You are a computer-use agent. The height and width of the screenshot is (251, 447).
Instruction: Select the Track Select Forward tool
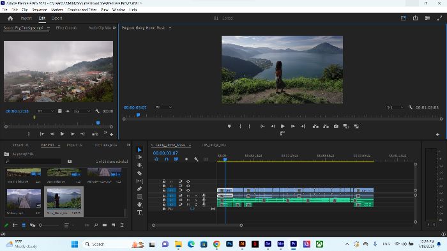tap(139, 158)
